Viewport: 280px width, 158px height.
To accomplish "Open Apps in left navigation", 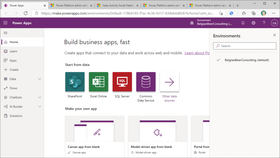I will tap(22, 60).
